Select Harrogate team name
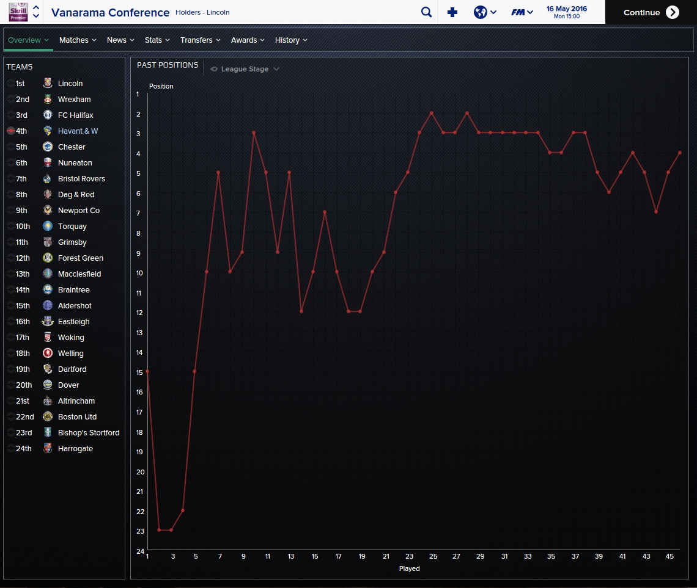Viewport: 697px width, 588px height. click(76, 449)
